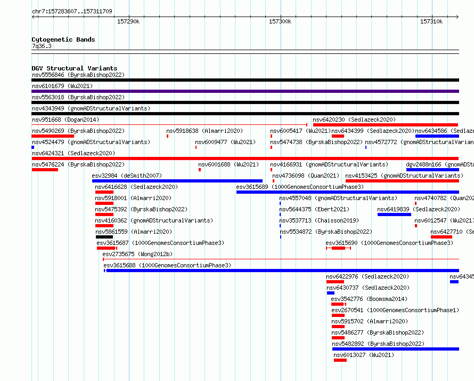
Task: Open nsv5486277 (ByrskaBishop2022) label
Action: coord(378,332)
